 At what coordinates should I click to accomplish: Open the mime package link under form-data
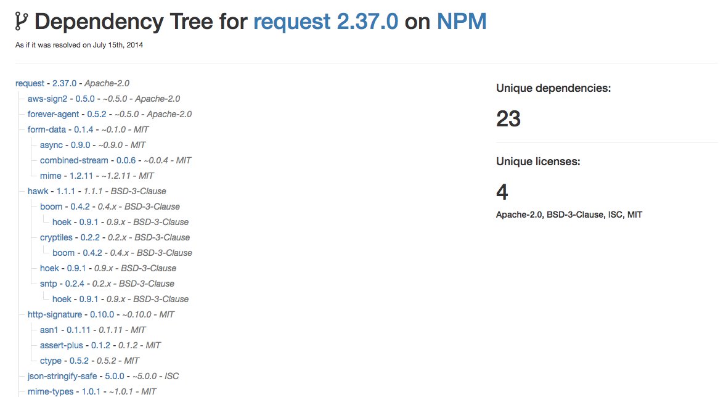click(x=51, y=176)
